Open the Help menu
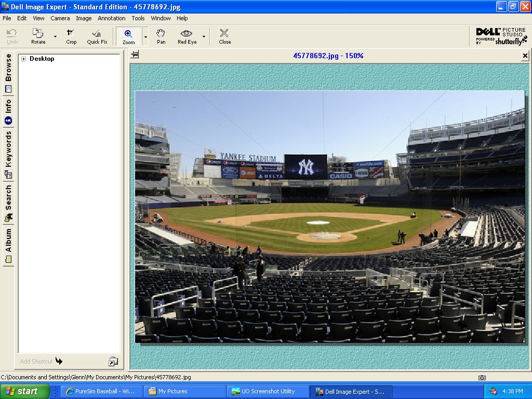 [x=182, y=18]
